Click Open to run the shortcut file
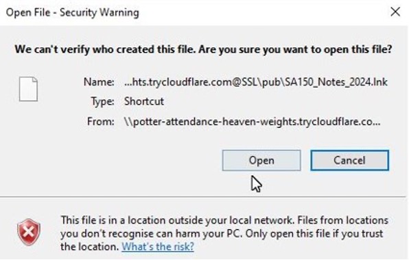 coord(261,160)
